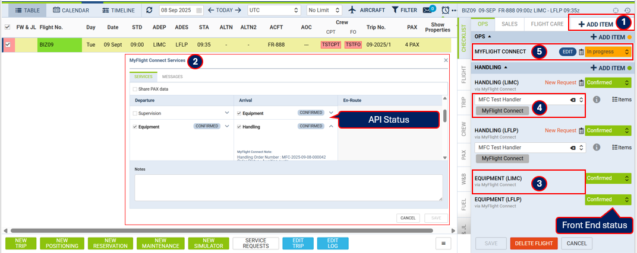Image resolution: width=637 pixels, height=253 pixels.
Task: Click the refresh icon in the top toolbar
Action: tap(149, 10)
